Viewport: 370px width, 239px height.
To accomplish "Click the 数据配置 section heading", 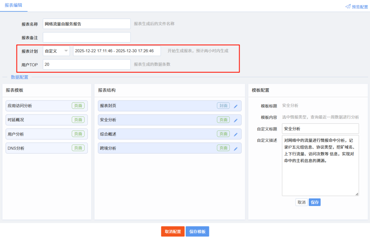I will click(x=20, y=77).
